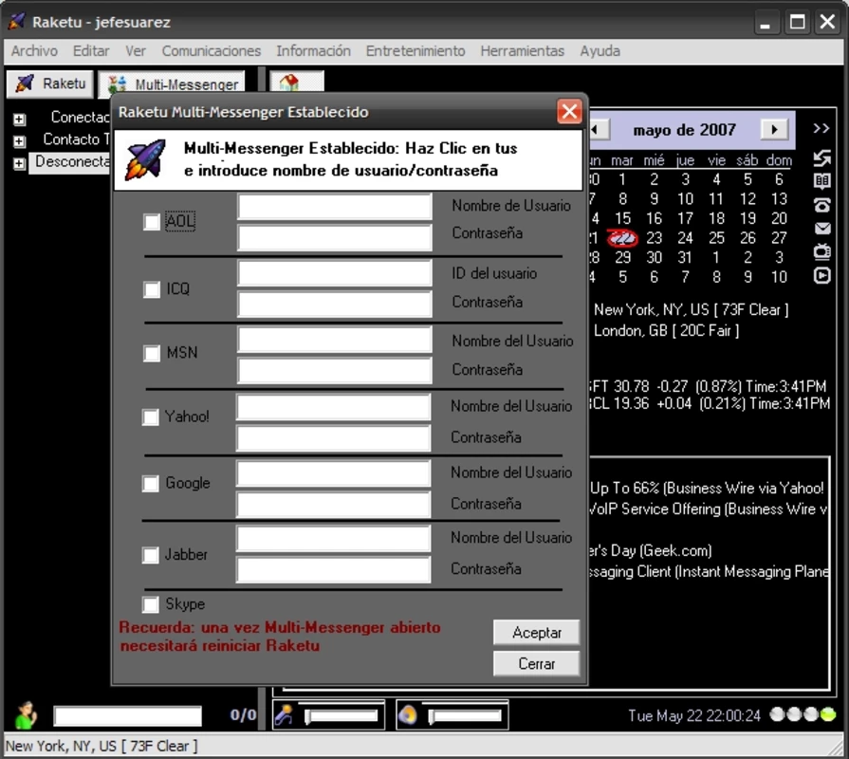This screenshot has height=759, width=849.
Task: Click the Raketu rocket icon in title bar
Action: pyautogui.click(x=17, y=22)
